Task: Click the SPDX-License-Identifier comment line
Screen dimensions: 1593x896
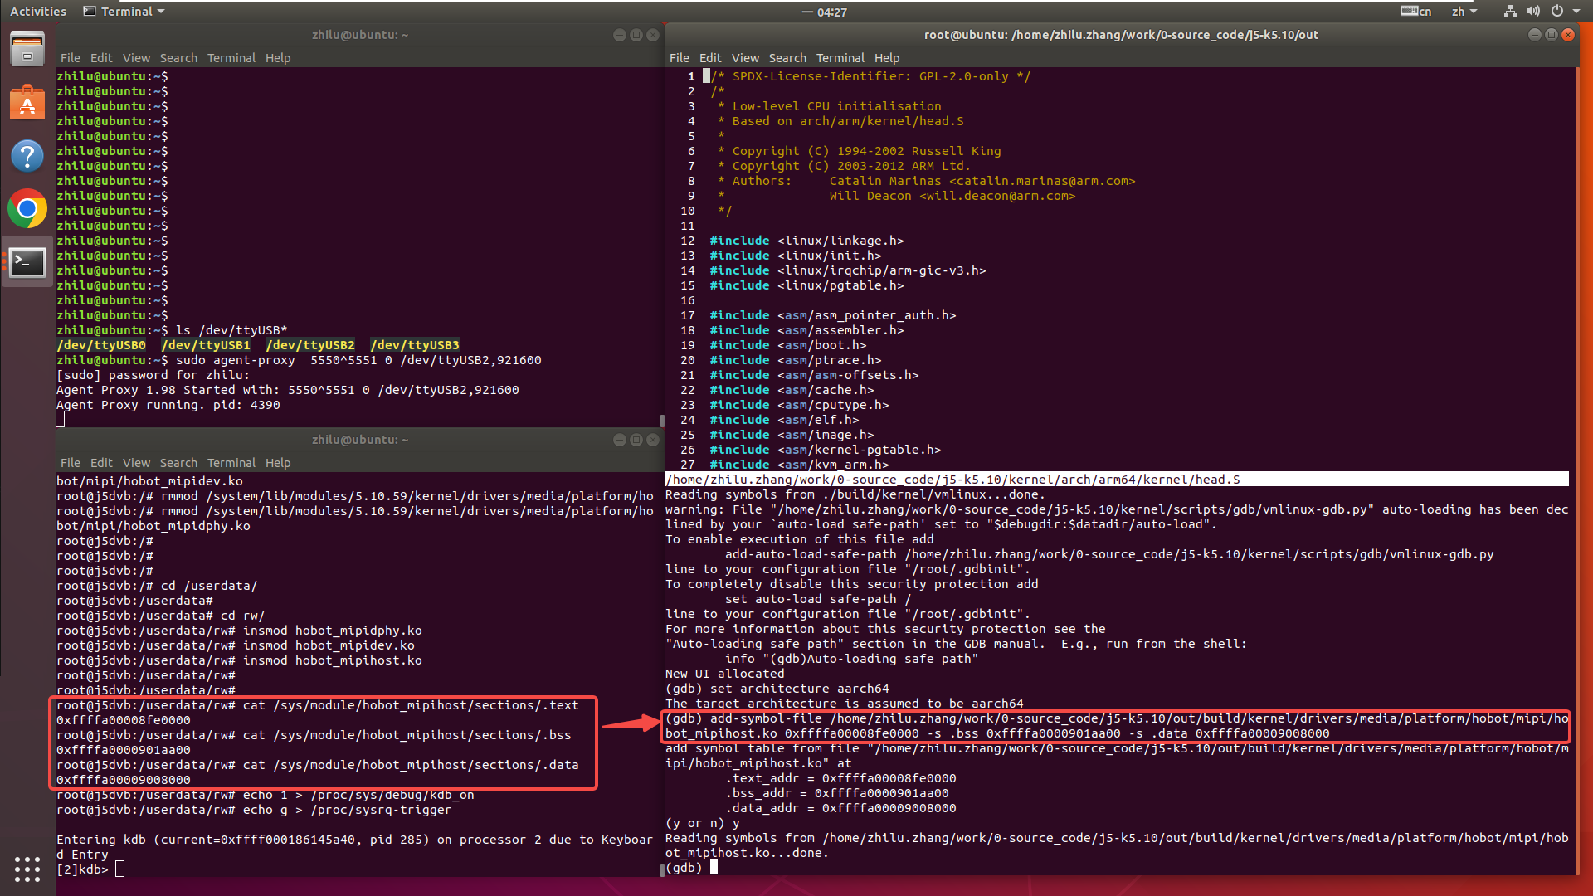Action: [870, 76]
